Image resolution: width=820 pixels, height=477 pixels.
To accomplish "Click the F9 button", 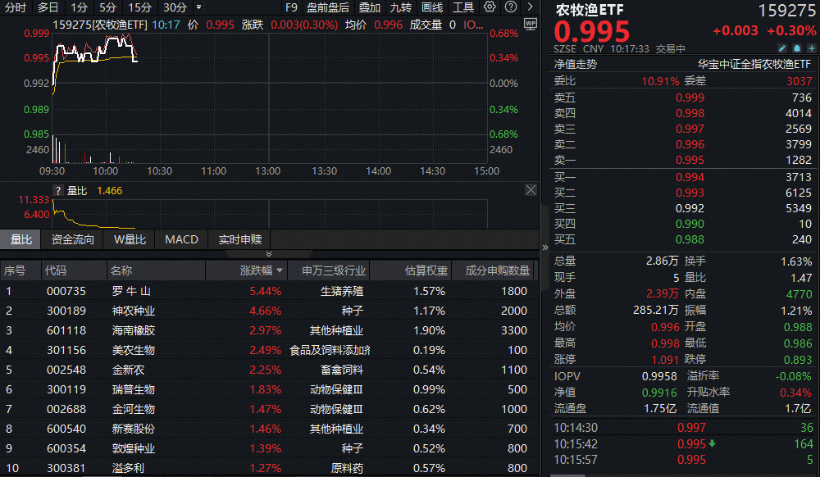I will click(292, 7).
